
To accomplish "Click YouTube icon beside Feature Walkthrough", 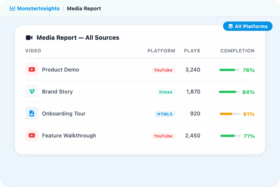I will (x=32, y=135).
